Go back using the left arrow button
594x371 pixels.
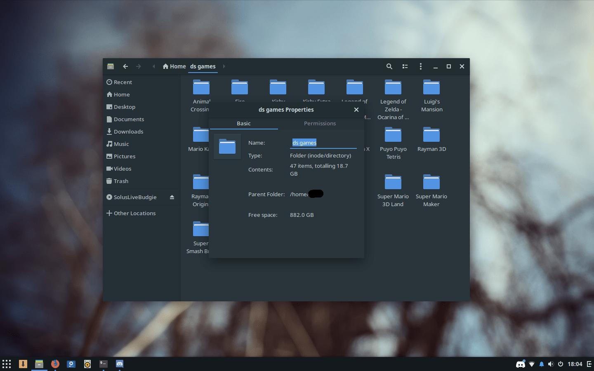pyautogui.click(x=125, y=66)
